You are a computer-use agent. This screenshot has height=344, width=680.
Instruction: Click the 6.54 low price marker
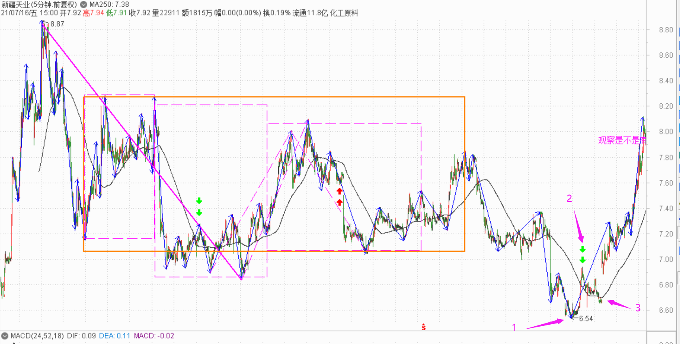coord(586,319)
